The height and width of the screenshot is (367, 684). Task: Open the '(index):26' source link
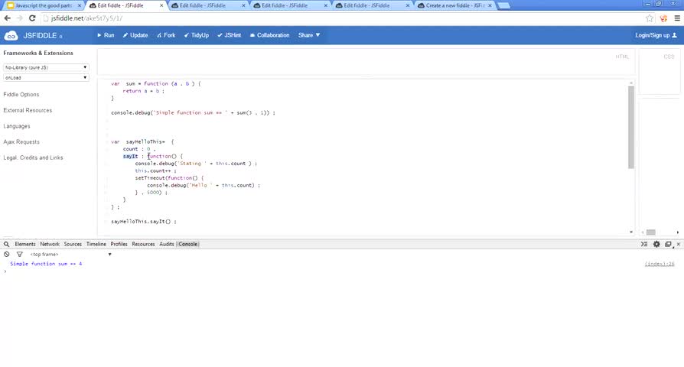click(x=660, y=264)
